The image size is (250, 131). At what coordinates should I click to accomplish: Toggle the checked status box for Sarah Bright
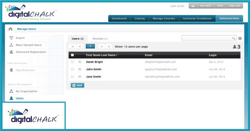click(80, 62)
